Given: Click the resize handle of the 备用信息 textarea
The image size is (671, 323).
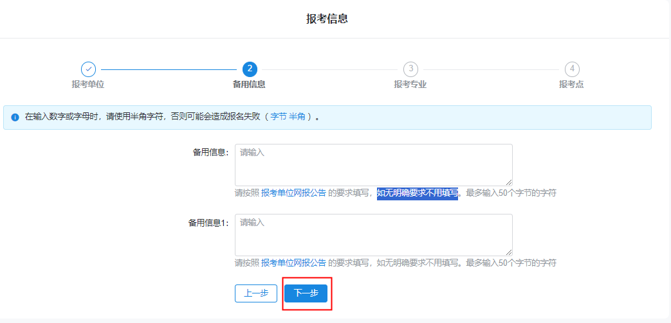Looking at the screenshot, I should coord(509,182).
